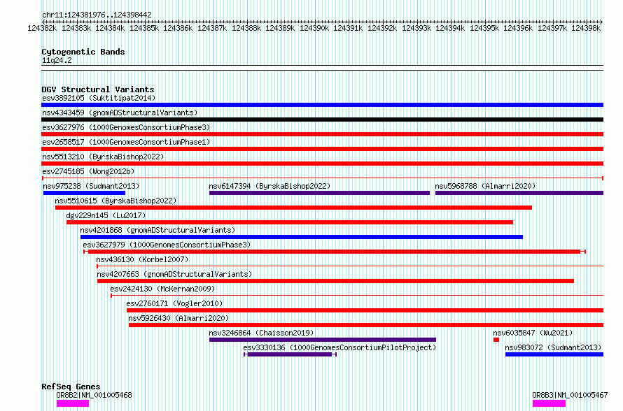
Task: Click the 124382k ruler position label
Action: [42, 28]
